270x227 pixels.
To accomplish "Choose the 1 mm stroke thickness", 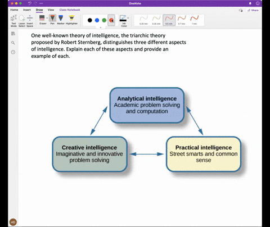I will (195, 20).
